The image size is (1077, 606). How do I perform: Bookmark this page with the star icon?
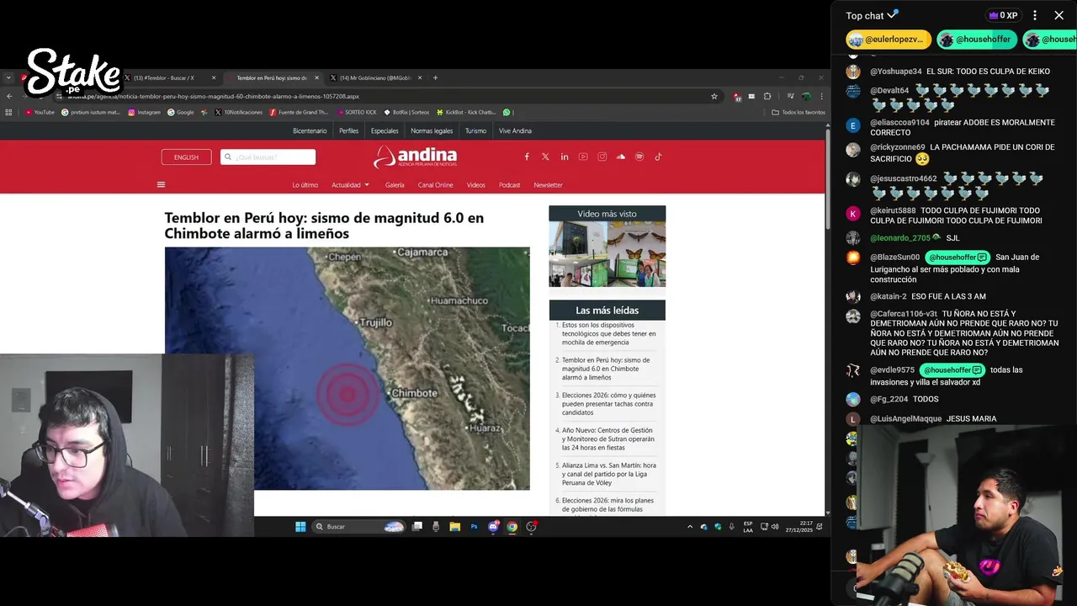pyautogui.click(x=714, y=96)
